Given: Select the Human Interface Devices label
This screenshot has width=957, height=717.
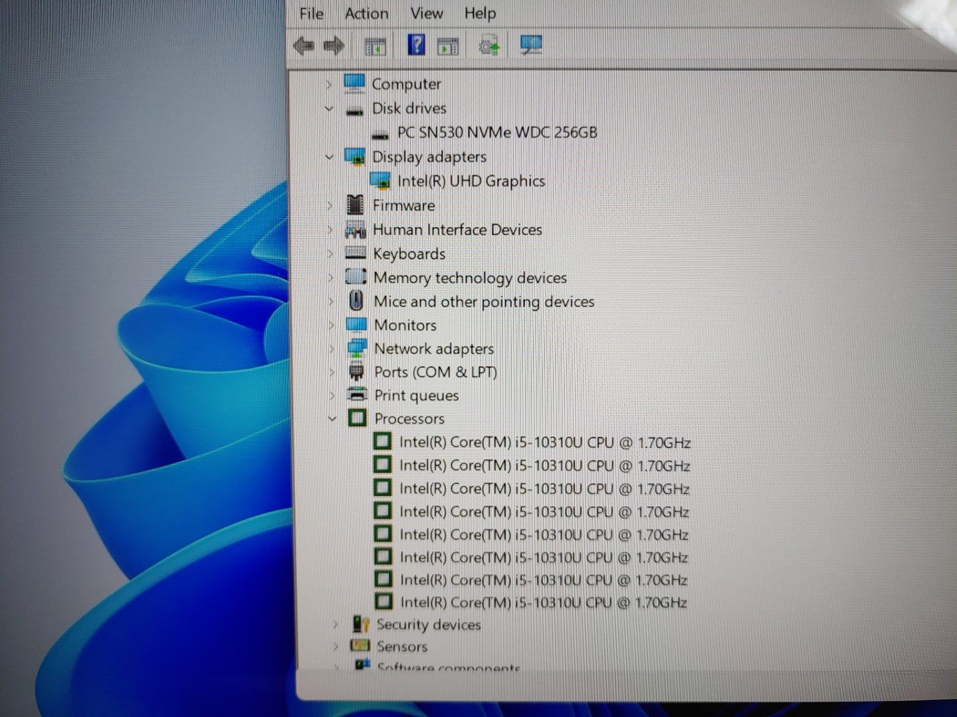Looking at the screenshot, I should click(x=457, y=230).
